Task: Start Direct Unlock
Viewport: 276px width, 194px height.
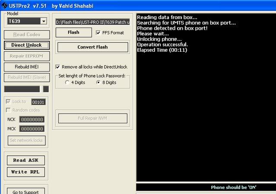Action: 27,45
